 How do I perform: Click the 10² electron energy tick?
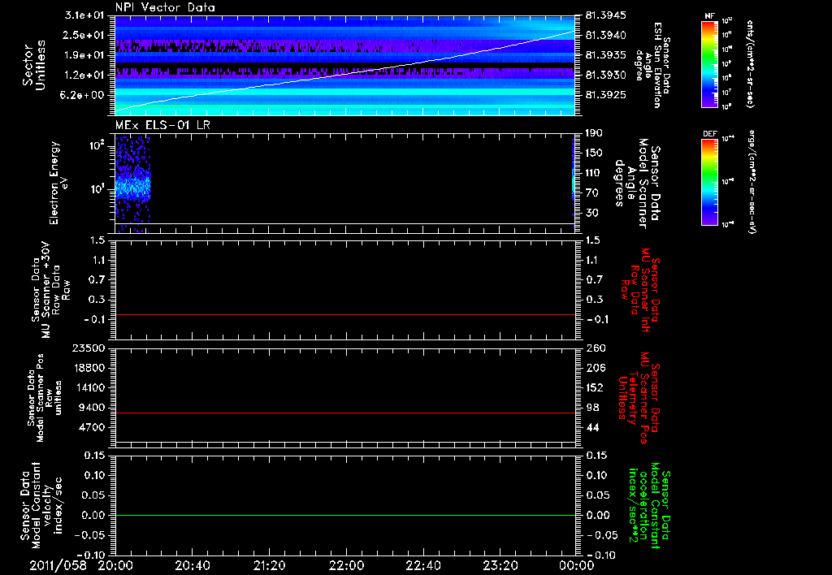pos(97,145)
